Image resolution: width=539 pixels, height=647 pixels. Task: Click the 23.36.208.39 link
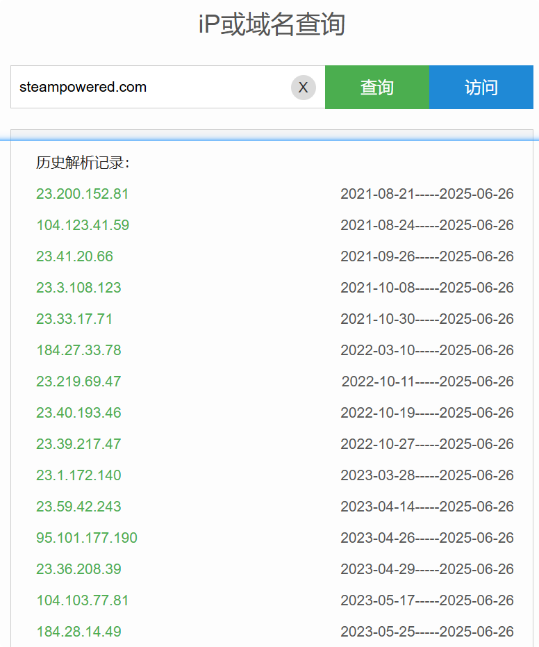(78, 569)
